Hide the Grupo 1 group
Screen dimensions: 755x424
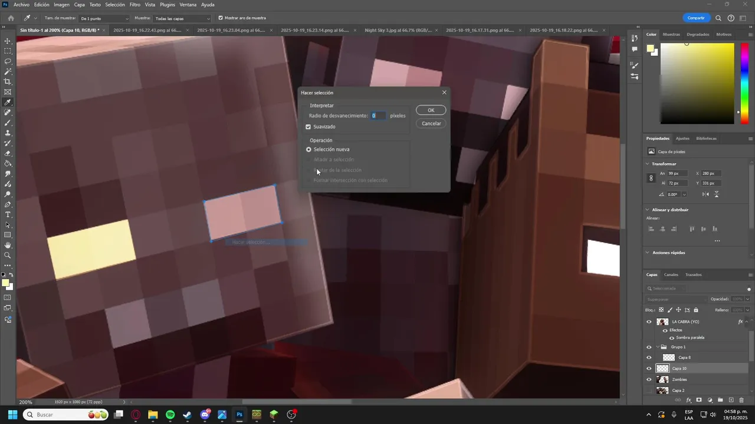pos(649,347)
